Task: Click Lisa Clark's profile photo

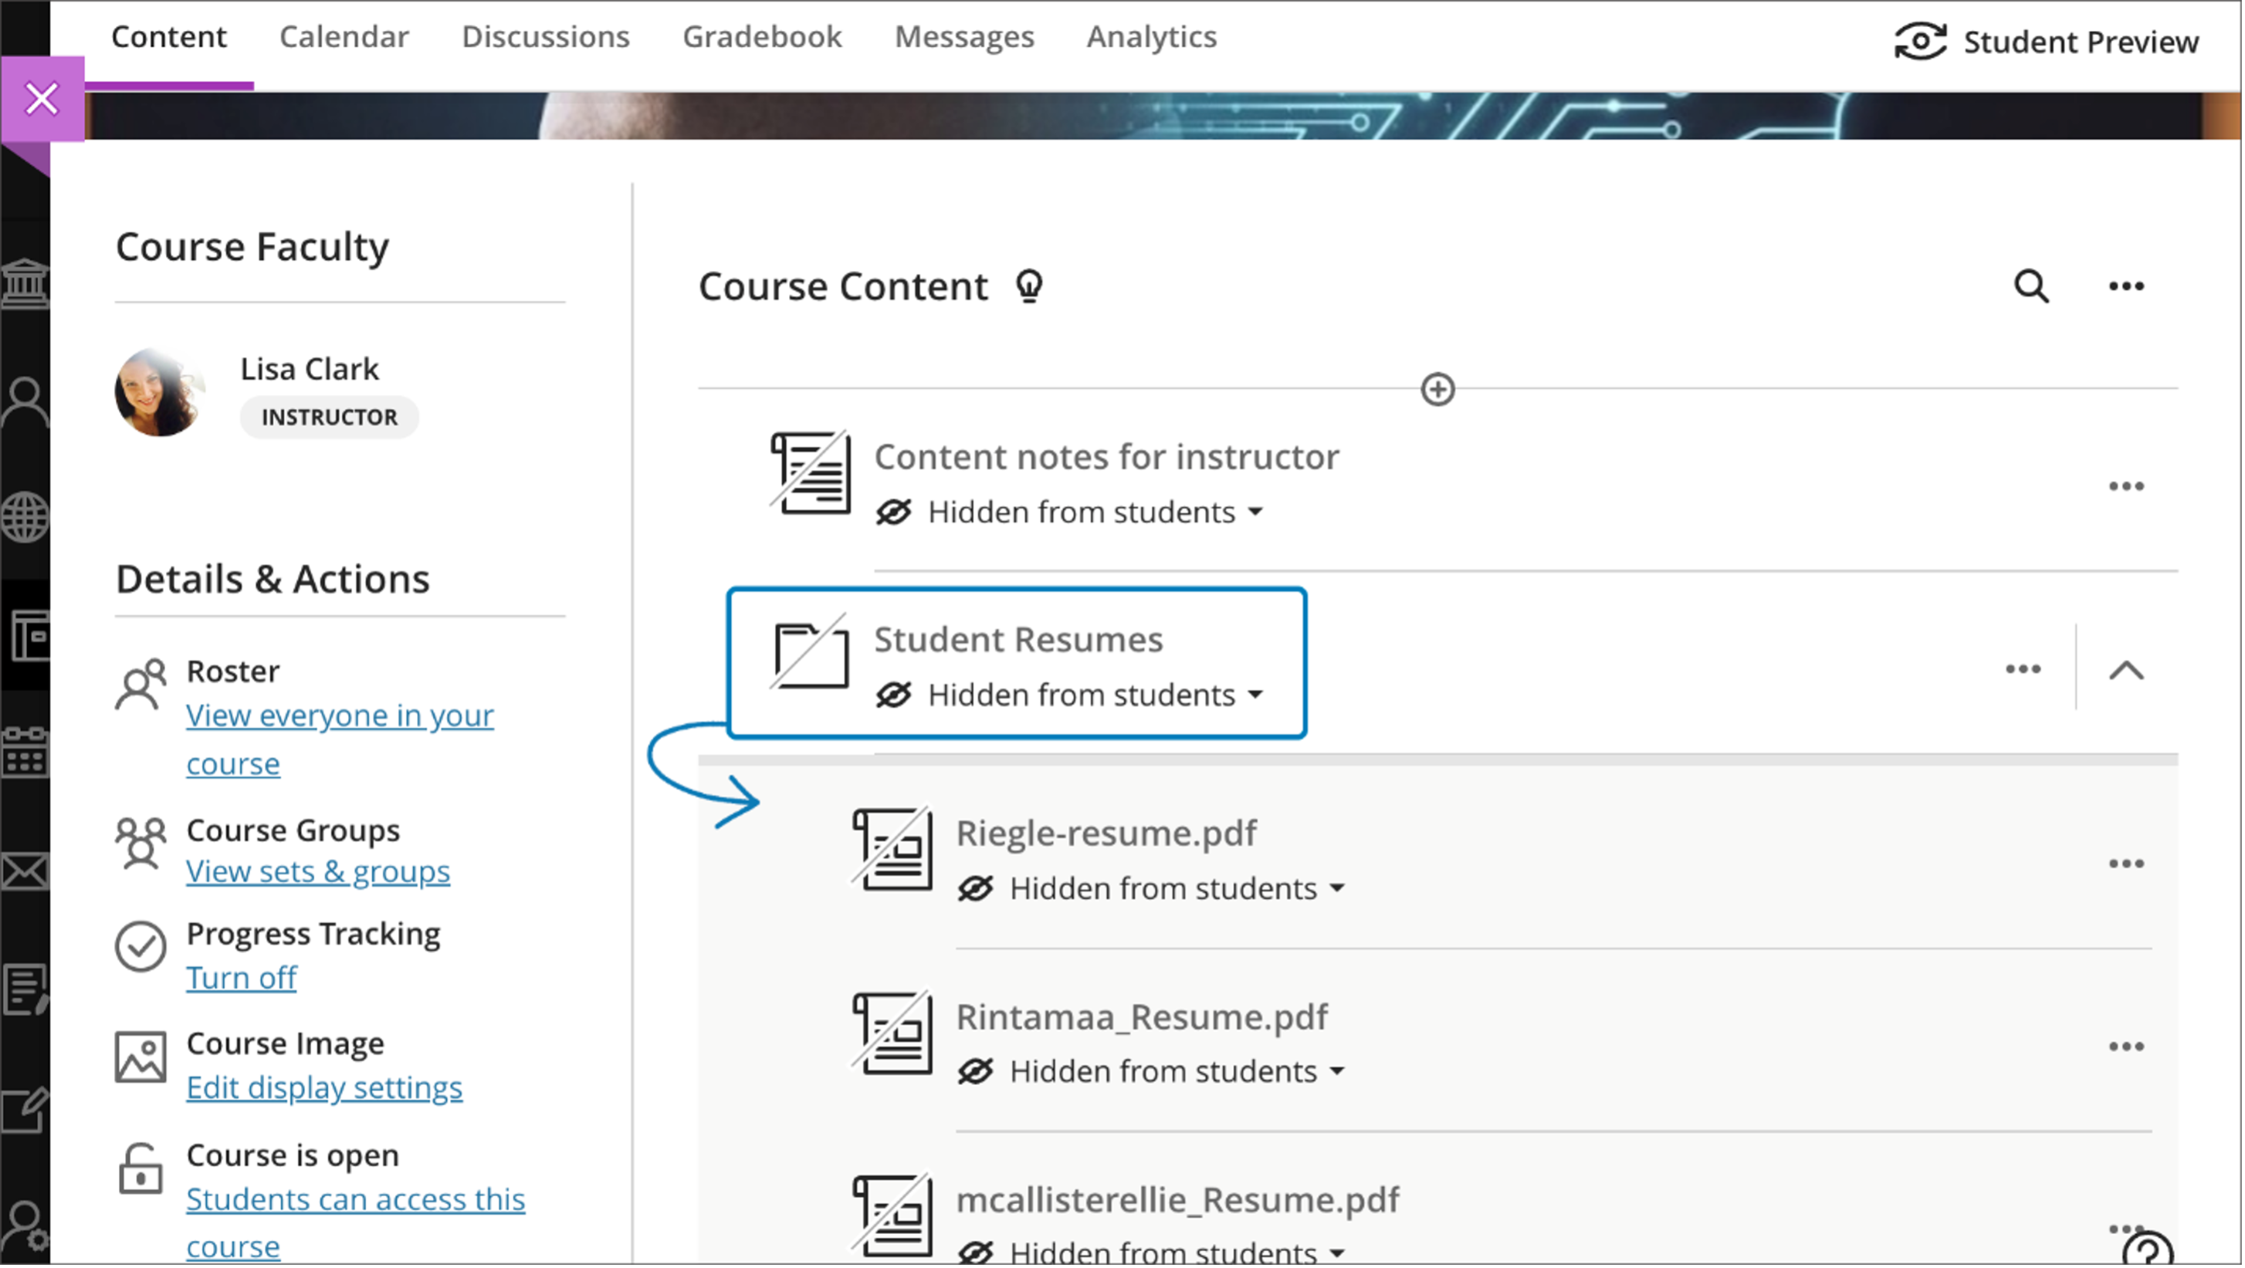Action: click(158, 392)
